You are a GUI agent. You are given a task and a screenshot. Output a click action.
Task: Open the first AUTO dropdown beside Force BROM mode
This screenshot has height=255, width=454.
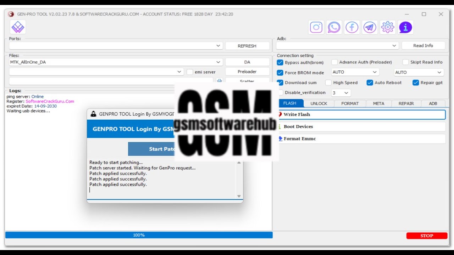coord(355,72)
